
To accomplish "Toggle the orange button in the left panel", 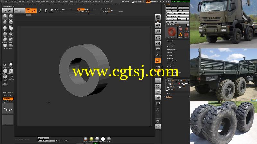I will click(x=8, y=99).
